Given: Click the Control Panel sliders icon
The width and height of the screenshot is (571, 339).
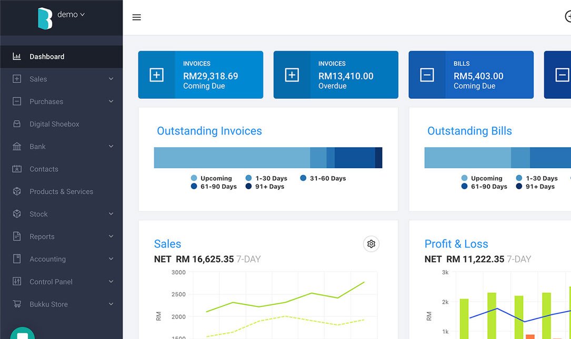Looking at the screenshot, I should coord(17,282).
